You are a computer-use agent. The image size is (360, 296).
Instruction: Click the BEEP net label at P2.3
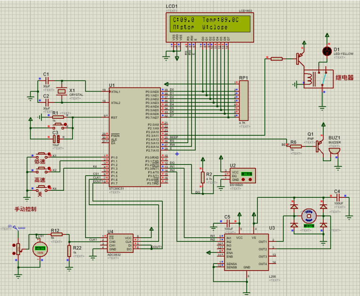(x=174, y=137)
